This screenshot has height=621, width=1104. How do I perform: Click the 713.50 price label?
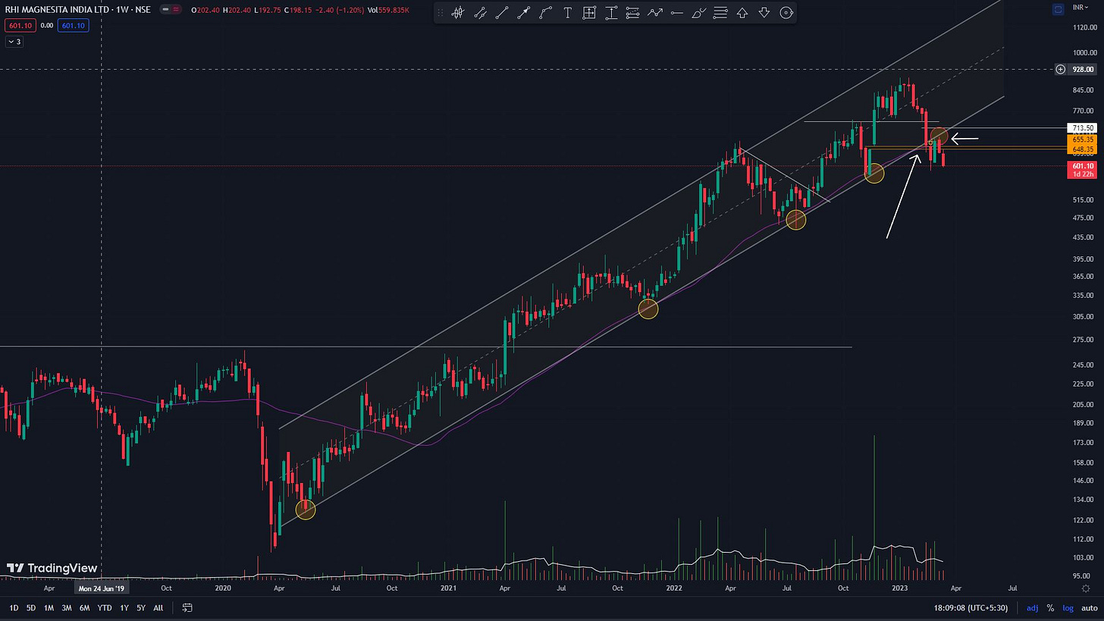click(1080, 128)
